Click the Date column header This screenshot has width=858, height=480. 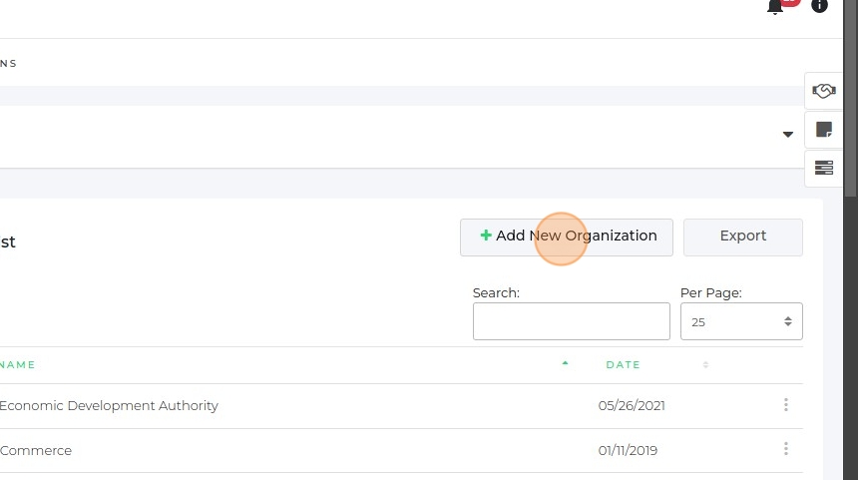[624, 365]
